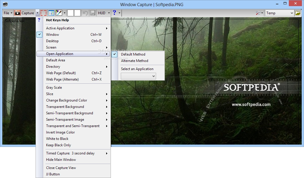
Task: Click question mark beside Hot Keys Help
Action: [39, 20]
